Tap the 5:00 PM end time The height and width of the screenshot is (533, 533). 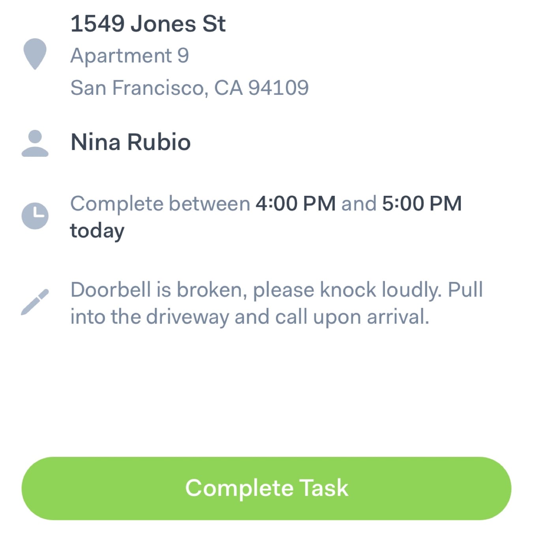tap(422, 204)
